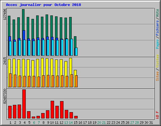Click the yellow Visites bar for day 15
Image resolution: width=161 pixels, height=126 pixels.
(x=75, y=73)
